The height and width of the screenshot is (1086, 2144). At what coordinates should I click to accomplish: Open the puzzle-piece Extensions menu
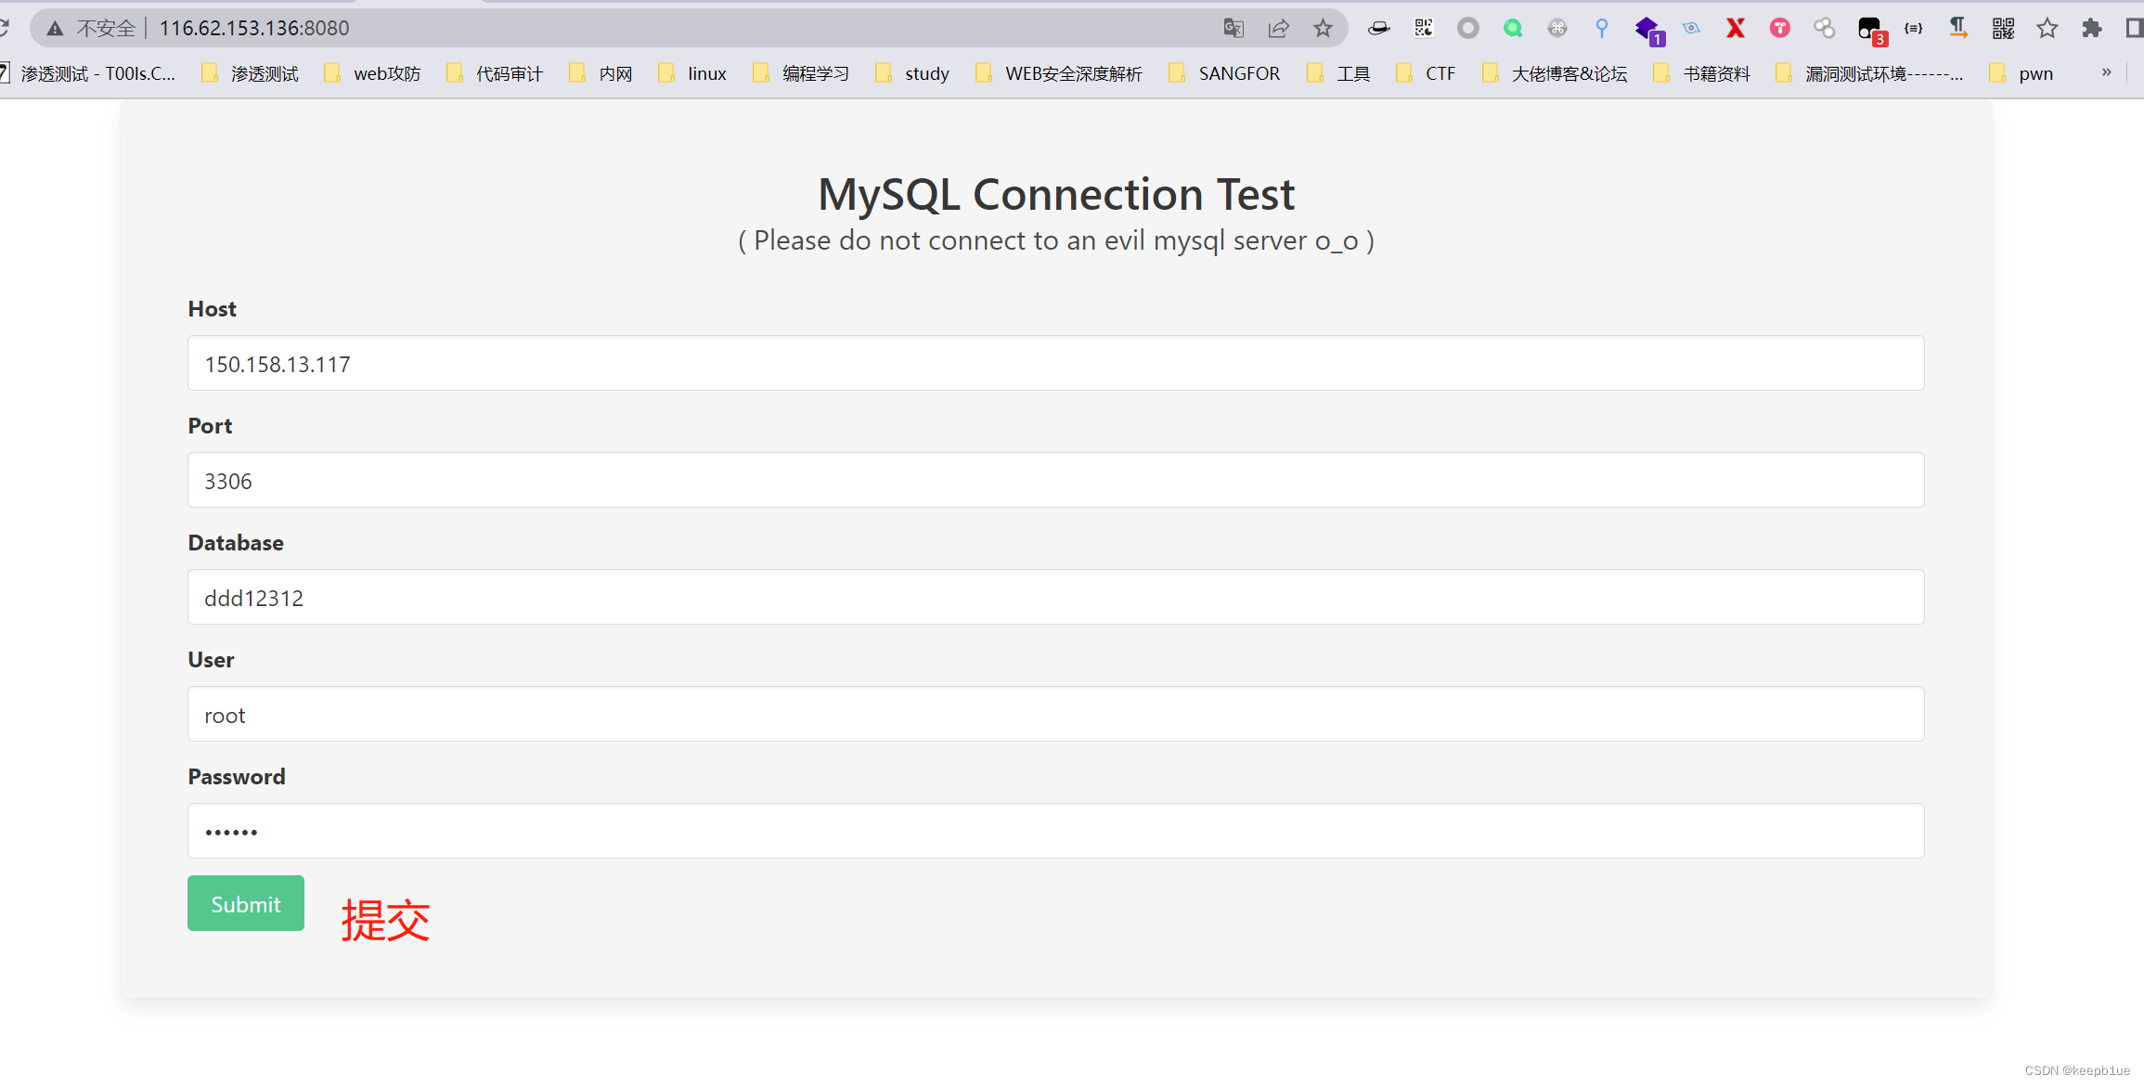[x=2091, y=28]
